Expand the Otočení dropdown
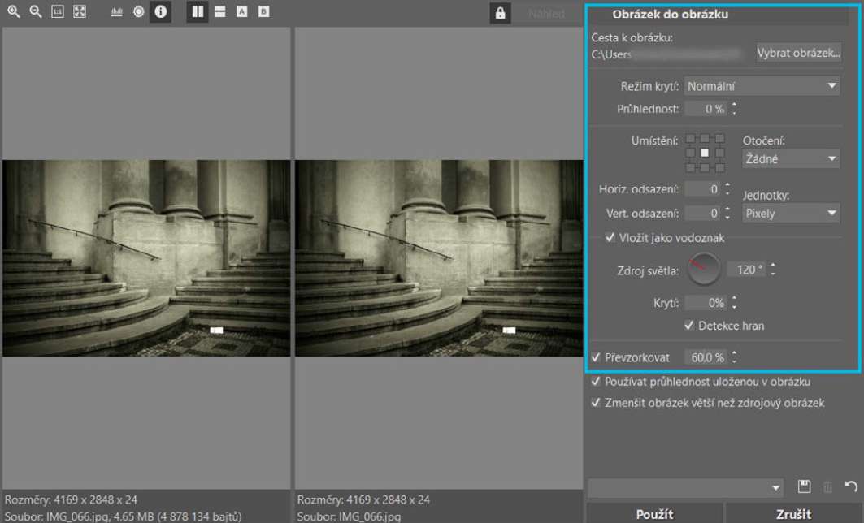864x523 pixels. pos(791,159)
